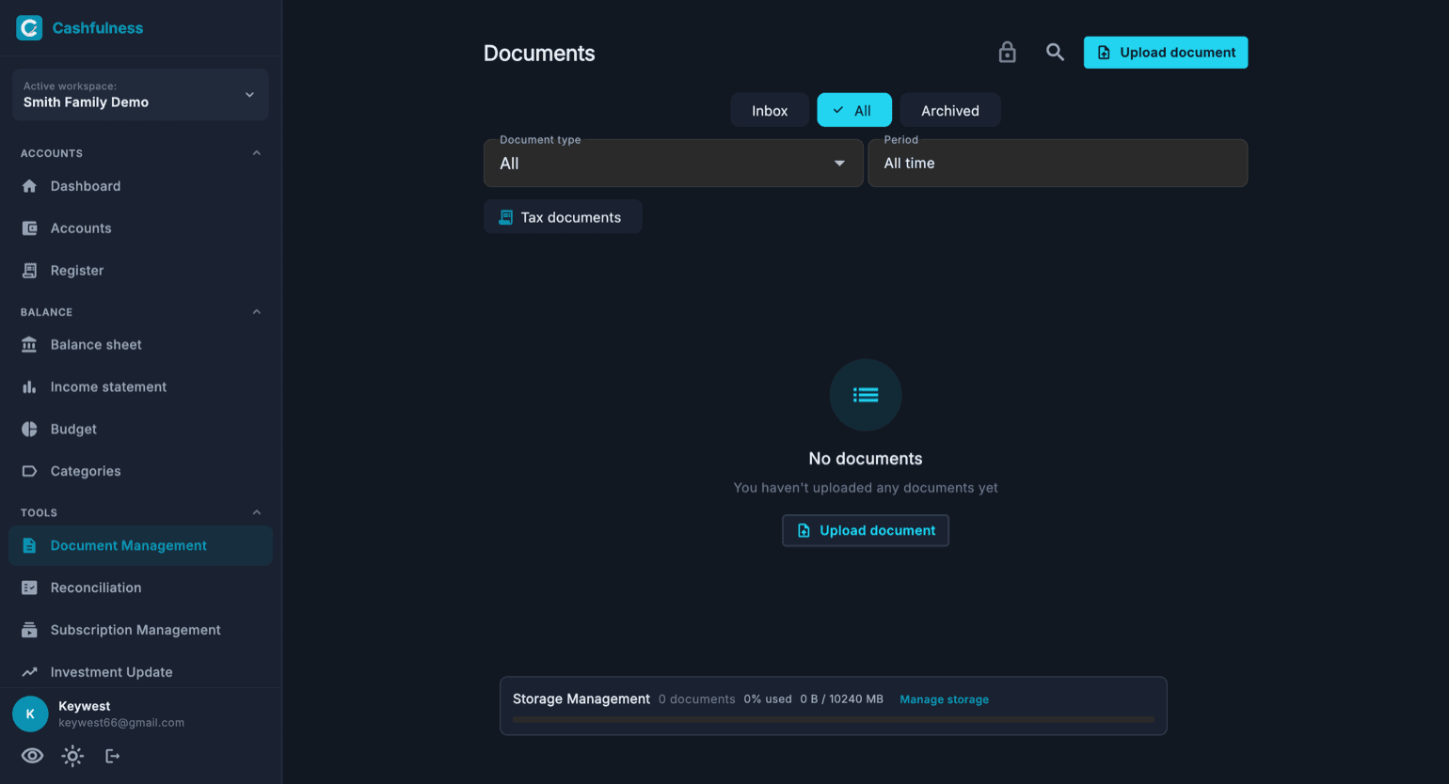The width and height of the screenshot is (1449, 784).
Task: Click the Reconciliation checklist icon
Action: 29,588
